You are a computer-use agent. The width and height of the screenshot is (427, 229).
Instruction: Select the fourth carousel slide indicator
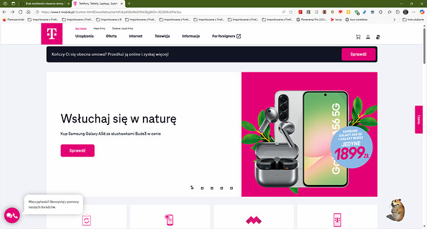[x=222, y=188]
